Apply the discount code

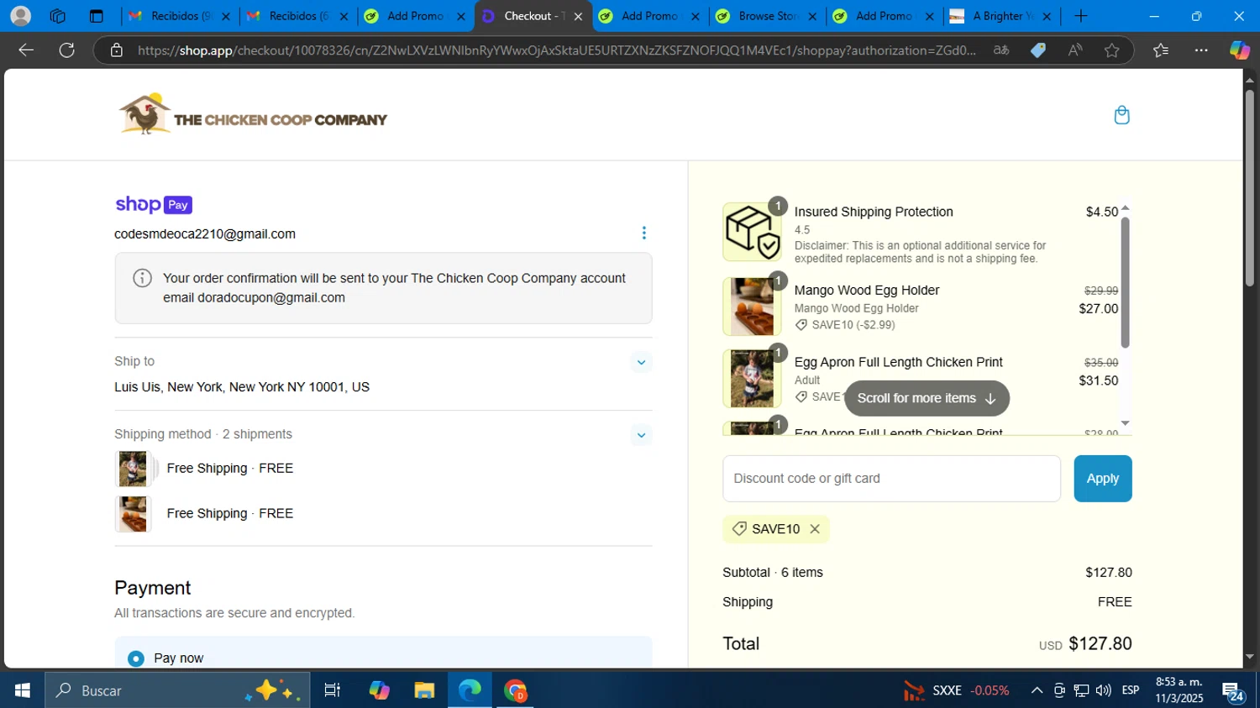coord(1102,479)
